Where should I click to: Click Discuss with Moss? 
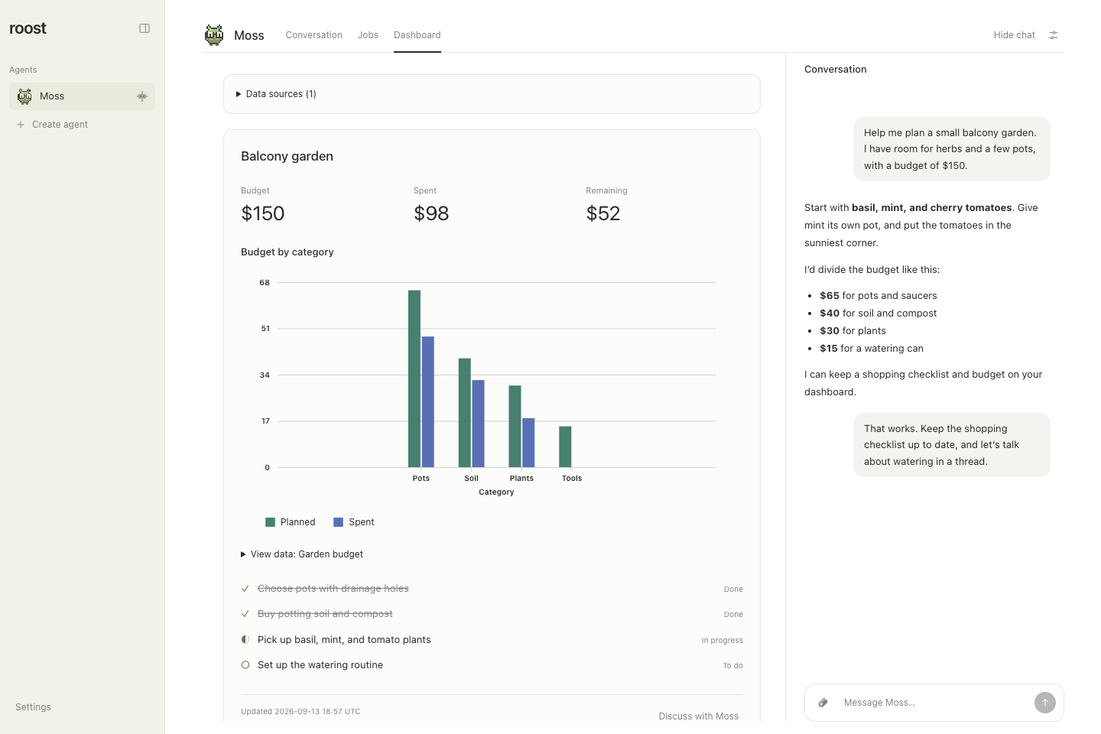click(699, 716)
